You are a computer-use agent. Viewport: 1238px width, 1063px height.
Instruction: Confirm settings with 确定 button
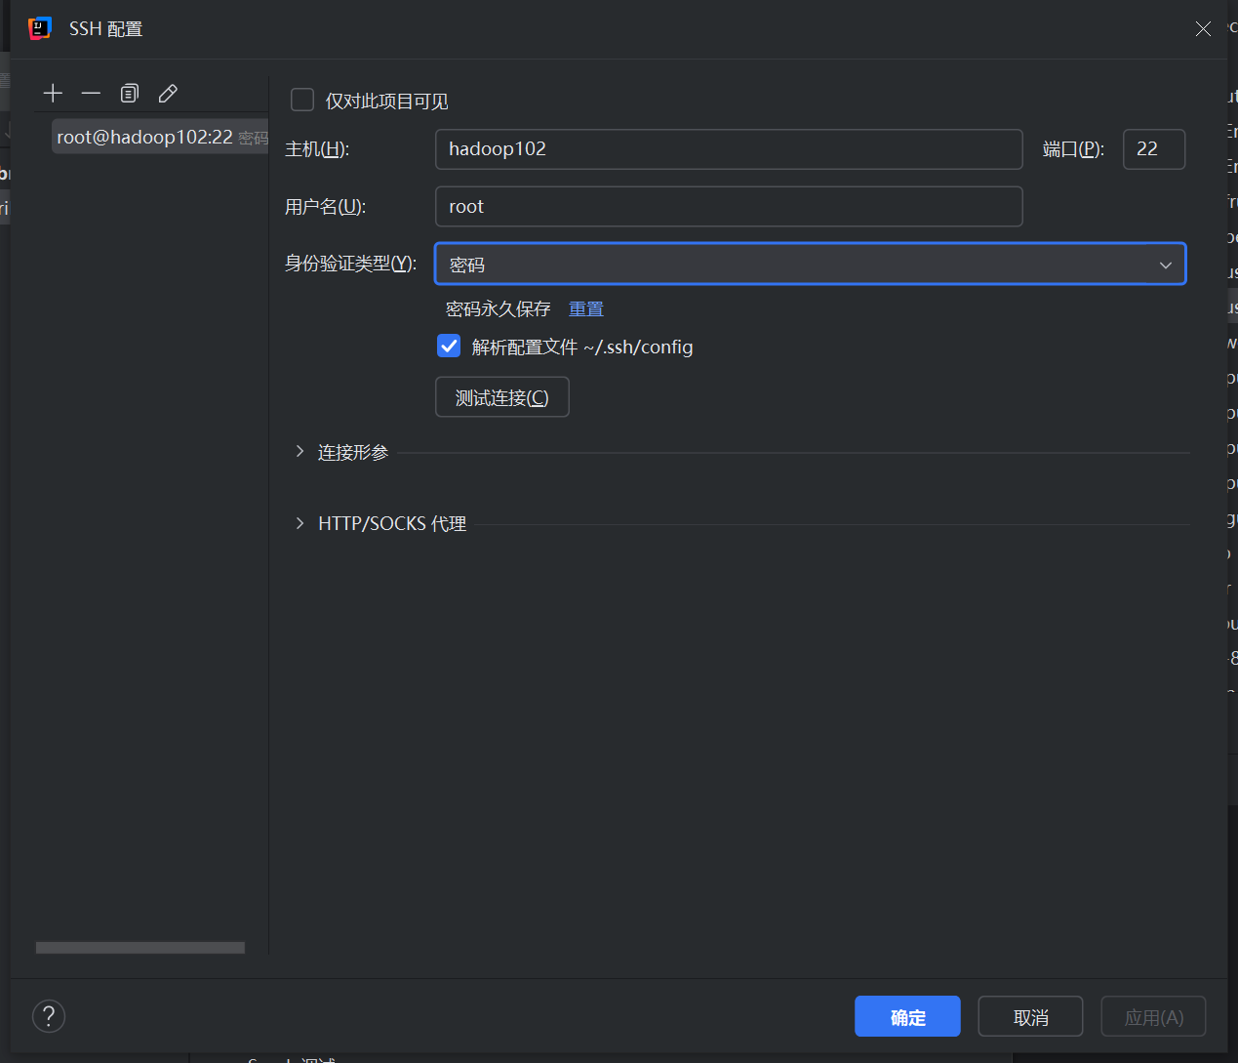[x=906, y=1016]
